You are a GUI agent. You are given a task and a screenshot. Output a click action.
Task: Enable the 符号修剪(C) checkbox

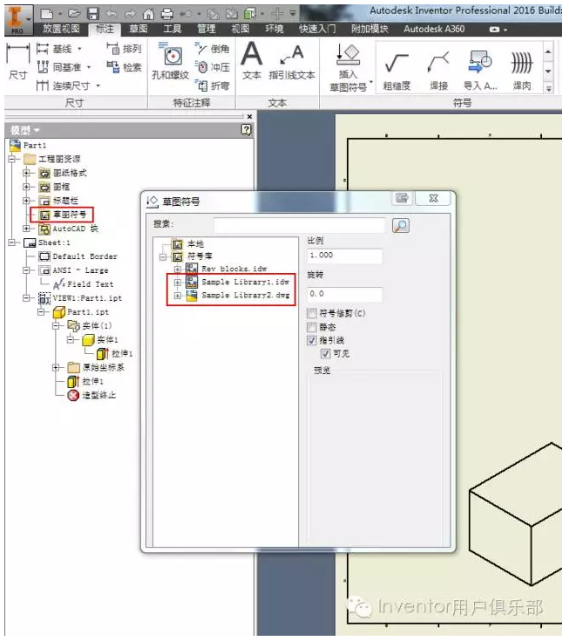point(312,313)
